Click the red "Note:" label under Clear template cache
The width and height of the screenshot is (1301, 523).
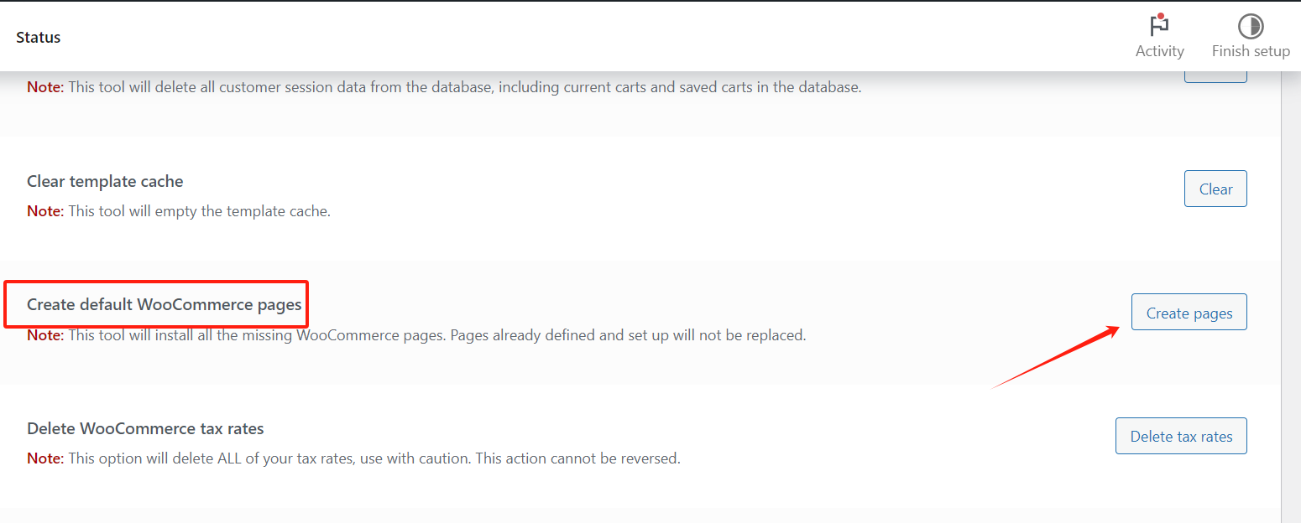(45, 211)
